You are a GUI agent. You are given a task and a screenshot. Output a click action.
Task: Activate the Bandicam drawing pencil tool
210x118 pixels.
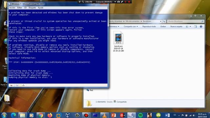click(x=122, y=2)
